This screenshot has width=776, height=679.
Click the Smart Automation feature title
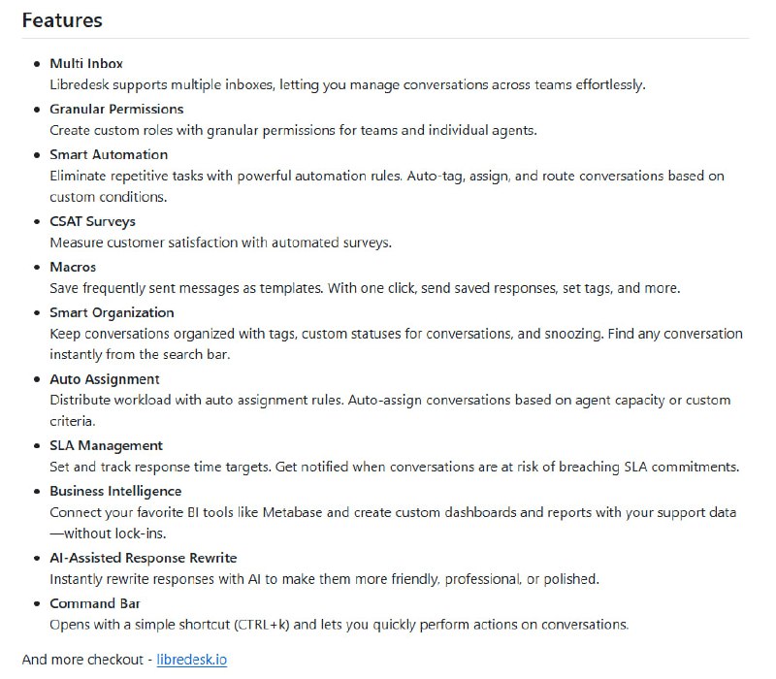109,154
